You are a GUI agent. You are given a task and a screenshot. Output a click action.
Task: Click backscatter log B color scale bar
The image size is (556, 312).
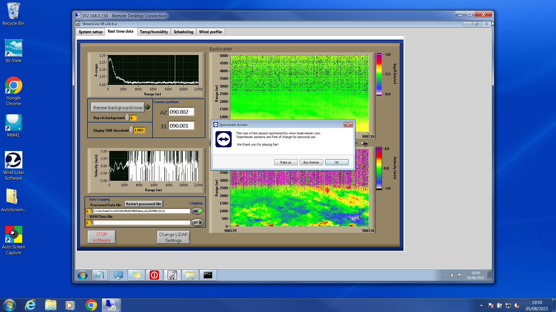coord(379,74)
